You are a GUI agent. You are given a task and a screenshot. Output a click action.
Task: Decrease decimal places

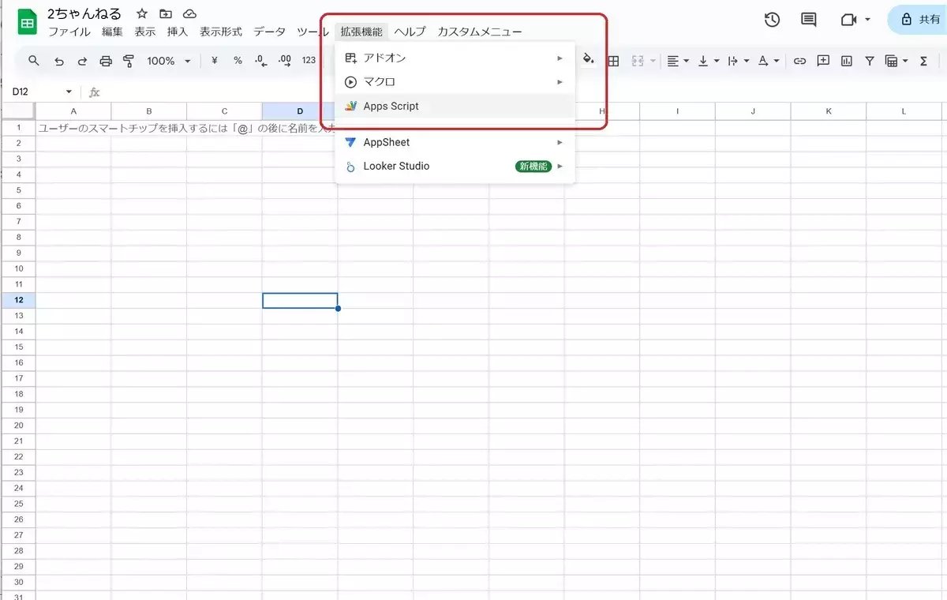[x=261, y=61]
